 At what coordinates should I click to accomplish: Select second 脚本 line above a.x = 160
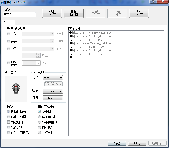90,36
